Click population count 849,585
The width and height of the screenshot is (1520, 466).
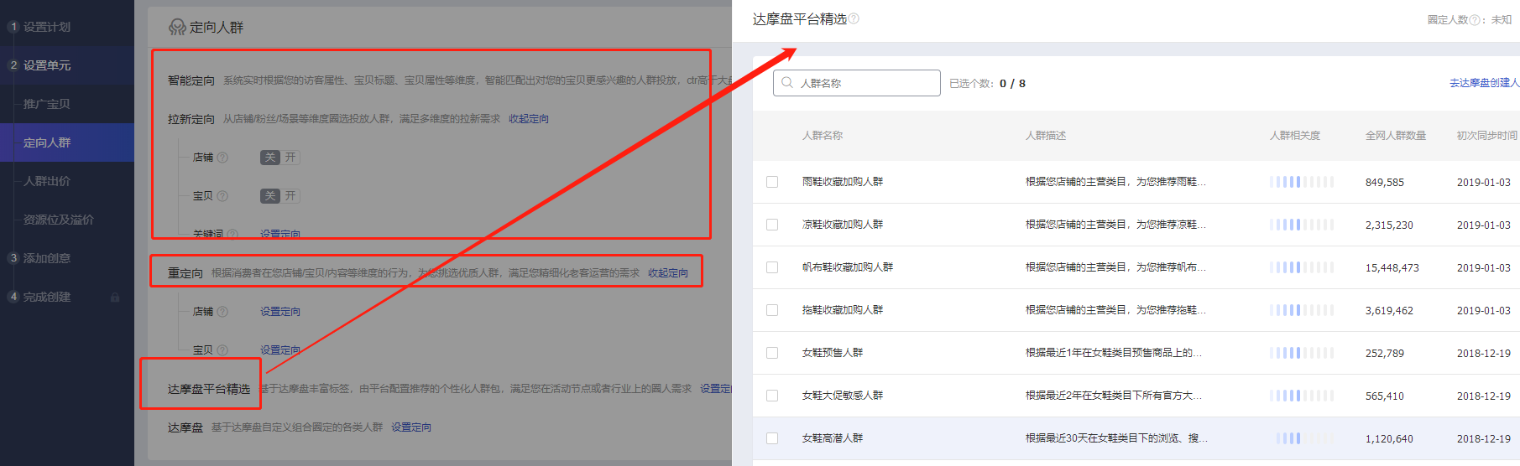pyautogui.click(x=1384, y=183)
